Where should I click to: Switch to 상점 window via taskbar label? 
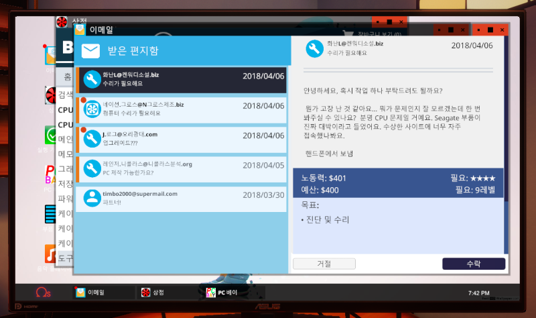pos(158,293)
